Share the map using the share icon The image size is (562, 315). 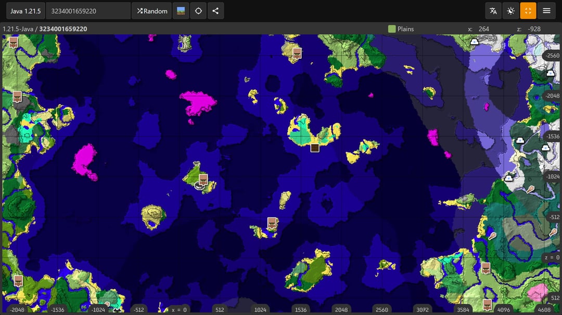(x=215, y=11)
